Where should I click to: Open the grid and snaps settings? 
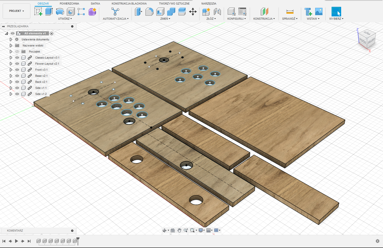(x=208, y=230)
